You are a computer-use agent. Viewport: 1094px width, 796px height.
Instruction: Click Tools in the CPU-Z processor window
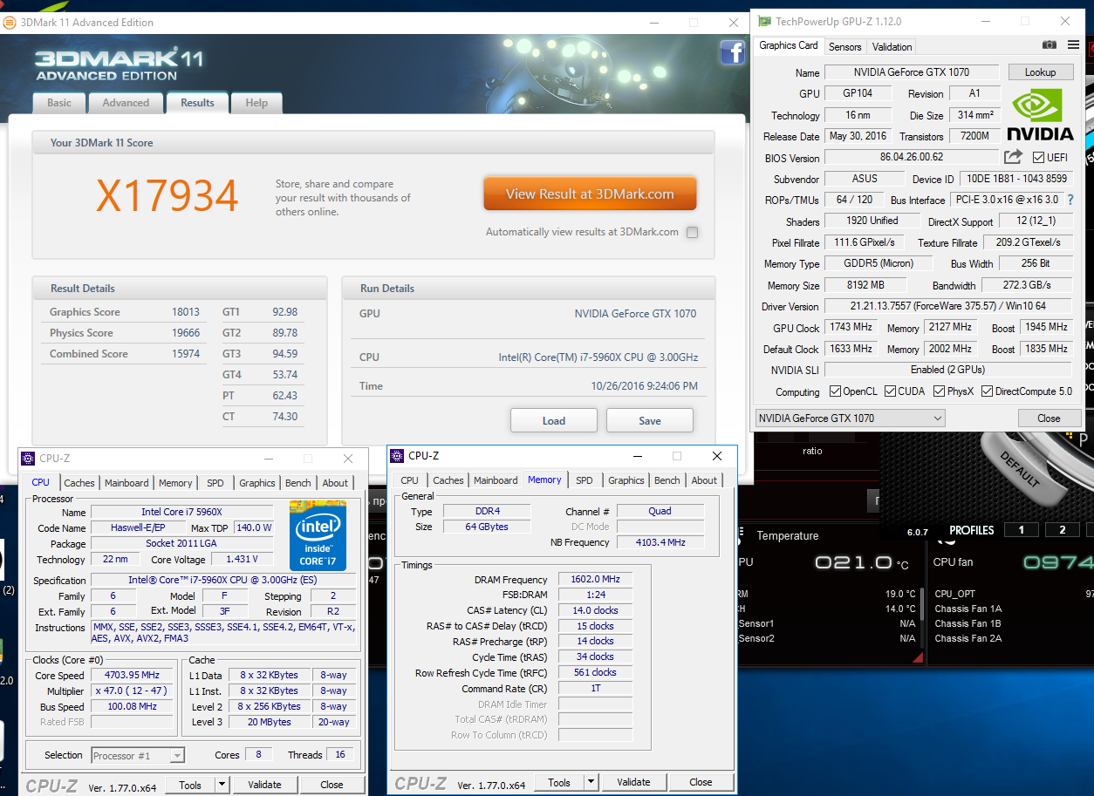pos(190,785)
